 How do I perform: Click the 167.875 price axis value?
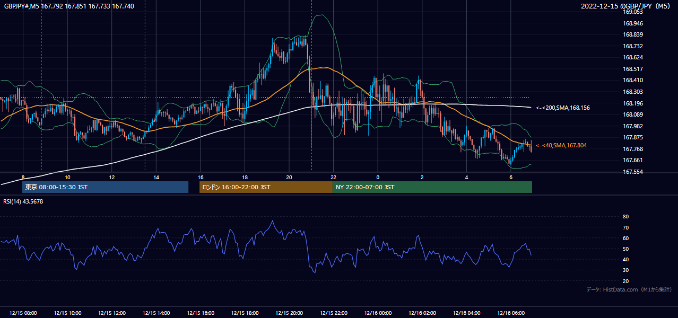pos(633,137)
